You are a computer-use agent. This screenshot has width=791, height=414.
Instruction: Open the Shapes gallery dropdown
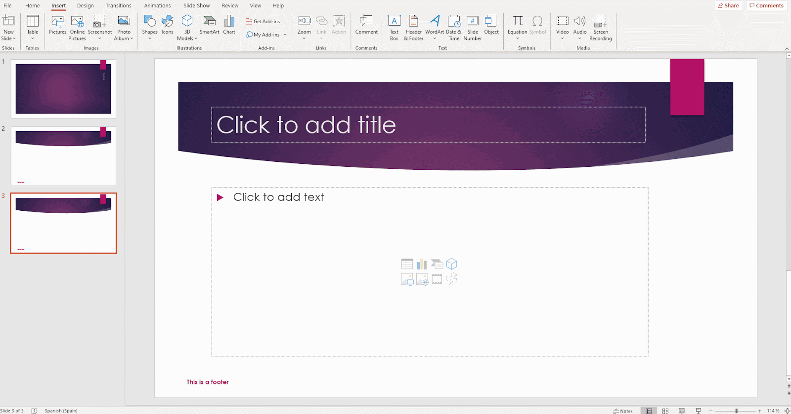(150, 38)
